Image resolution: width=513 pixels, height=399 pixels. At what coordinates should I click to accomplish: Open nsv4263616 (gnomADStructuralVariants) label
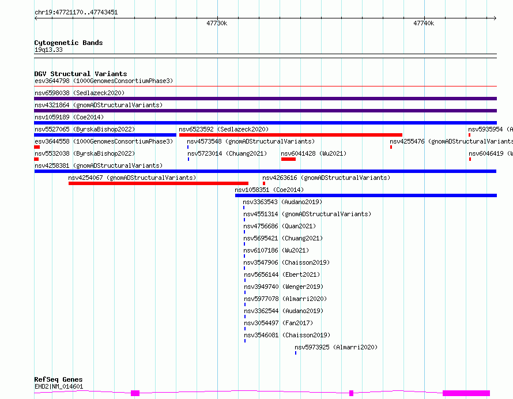pyautogui.click(x=326, y=178)
